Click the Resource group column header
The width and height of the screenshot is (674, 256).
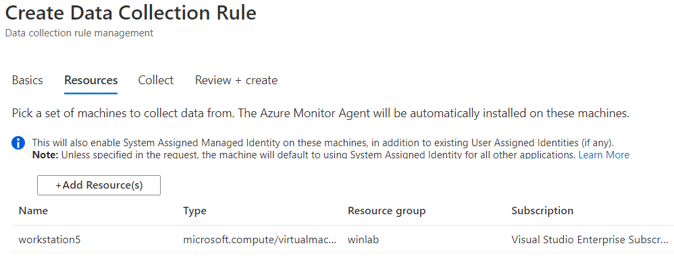click(x=386, y=211)
